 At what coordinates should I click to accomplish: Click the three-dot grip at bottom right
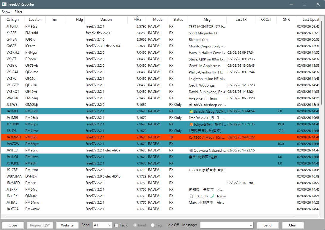pyautogui.click(x=319, y=216)
